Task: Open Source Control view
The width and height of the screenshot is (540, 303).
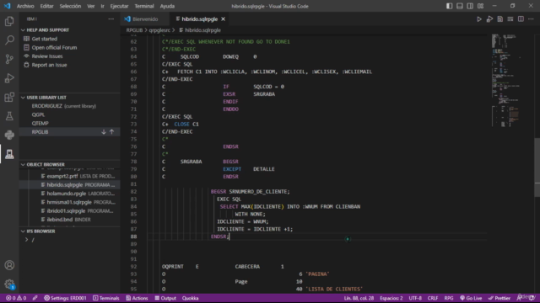Action: 9,59
